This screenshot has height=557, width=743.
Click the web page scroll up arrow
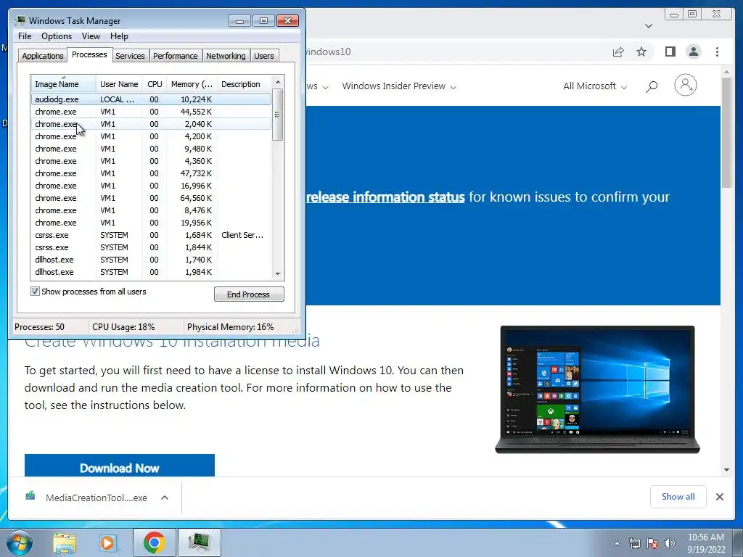point(726,73)
